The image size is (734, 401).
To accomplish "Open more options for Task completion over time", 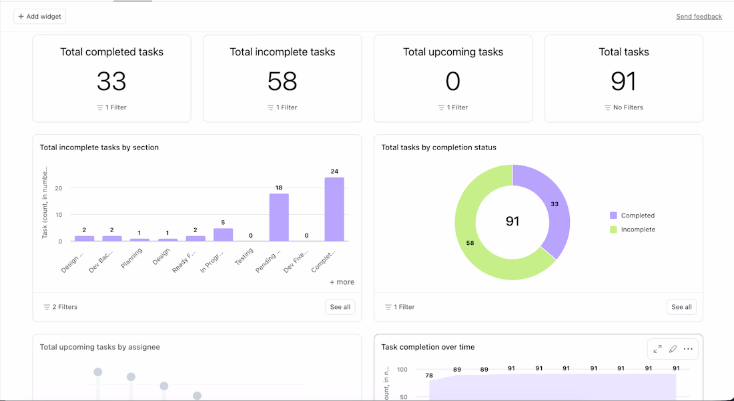I will (x=688, y=349).
